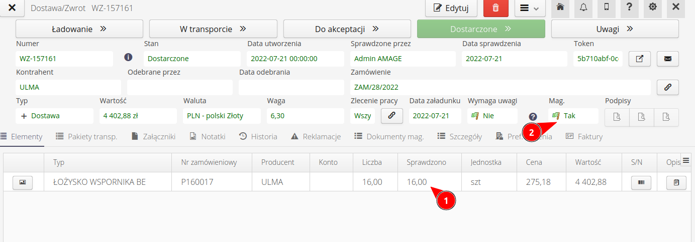Click Dostarczone status button
This screenshot has width=695, height=242.
pos(481,29)
